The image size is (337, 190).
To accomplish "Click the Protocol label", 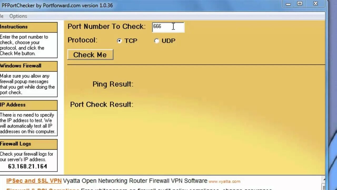I will click(82, 40).
